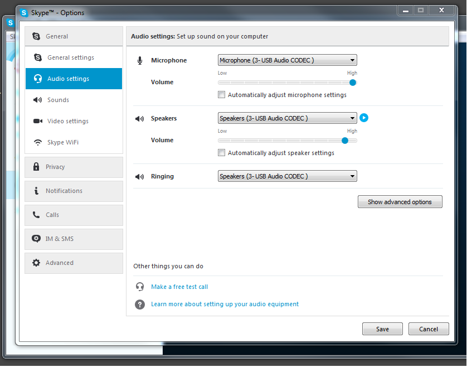Screen dimensions: 467x367
Task: Click the Skype icon next to General settings
Action: (x=38, y=57)
